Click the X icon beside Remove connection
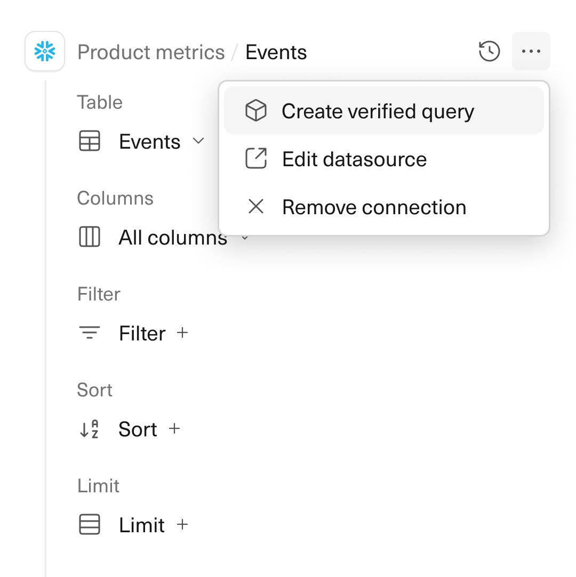 point(256,207)
